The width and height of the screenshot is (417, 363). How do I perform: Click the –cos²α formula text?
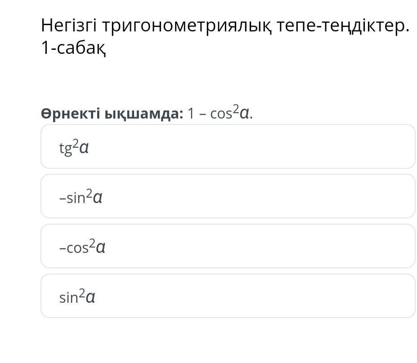tap(82, 247)
